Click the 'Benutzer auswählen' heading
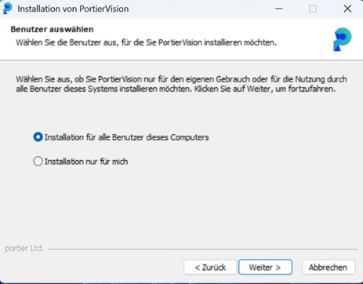This screenshot has width=363, height=284. [x=52, y=29]
